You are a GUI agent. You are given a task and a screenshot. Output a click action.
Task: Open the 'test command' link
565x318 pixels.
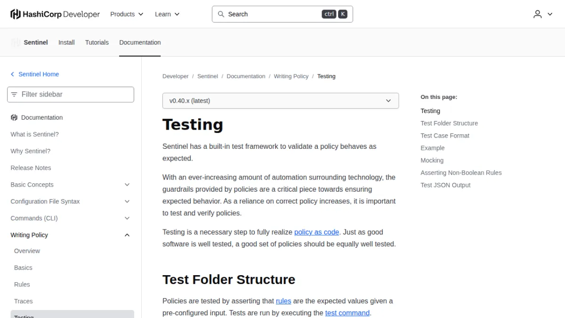tap(347, 313)
